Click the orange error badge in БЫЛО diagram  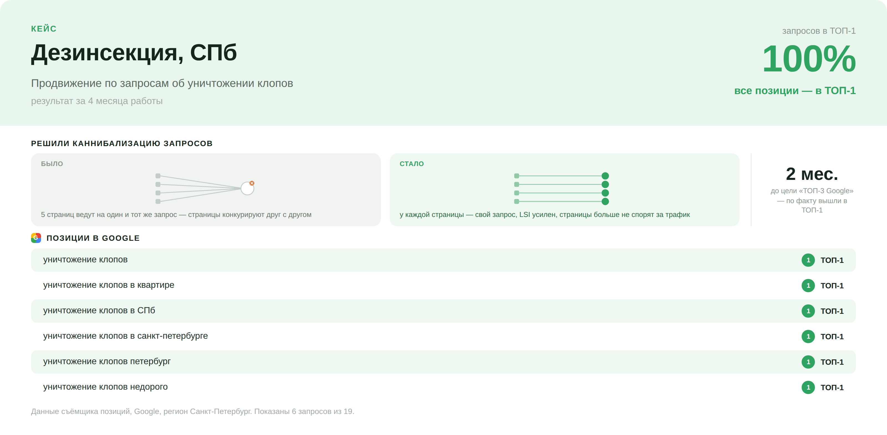pyautogui.click(x=252, y=183)
